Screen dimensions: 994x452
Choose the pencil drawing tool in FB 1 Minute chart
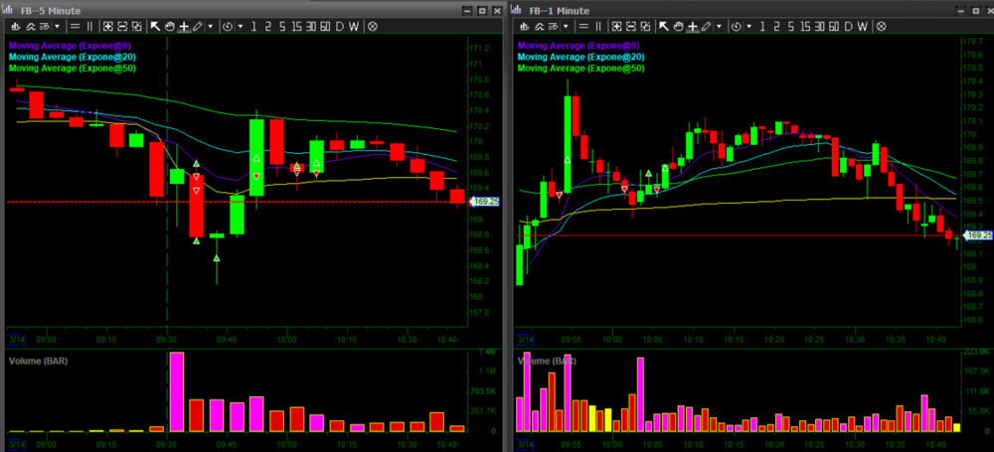(706, 26)
